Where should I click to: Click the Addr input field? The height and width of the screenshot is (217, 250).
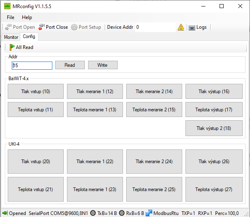[x=32, y=65]
